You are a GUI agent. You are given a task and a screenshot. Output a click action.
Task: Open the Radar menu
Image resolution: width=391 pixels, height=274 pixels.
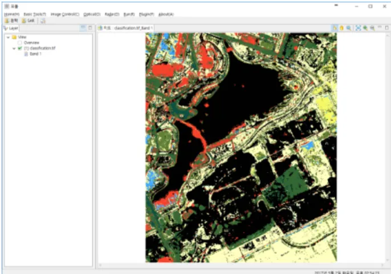tap(112, 14)
